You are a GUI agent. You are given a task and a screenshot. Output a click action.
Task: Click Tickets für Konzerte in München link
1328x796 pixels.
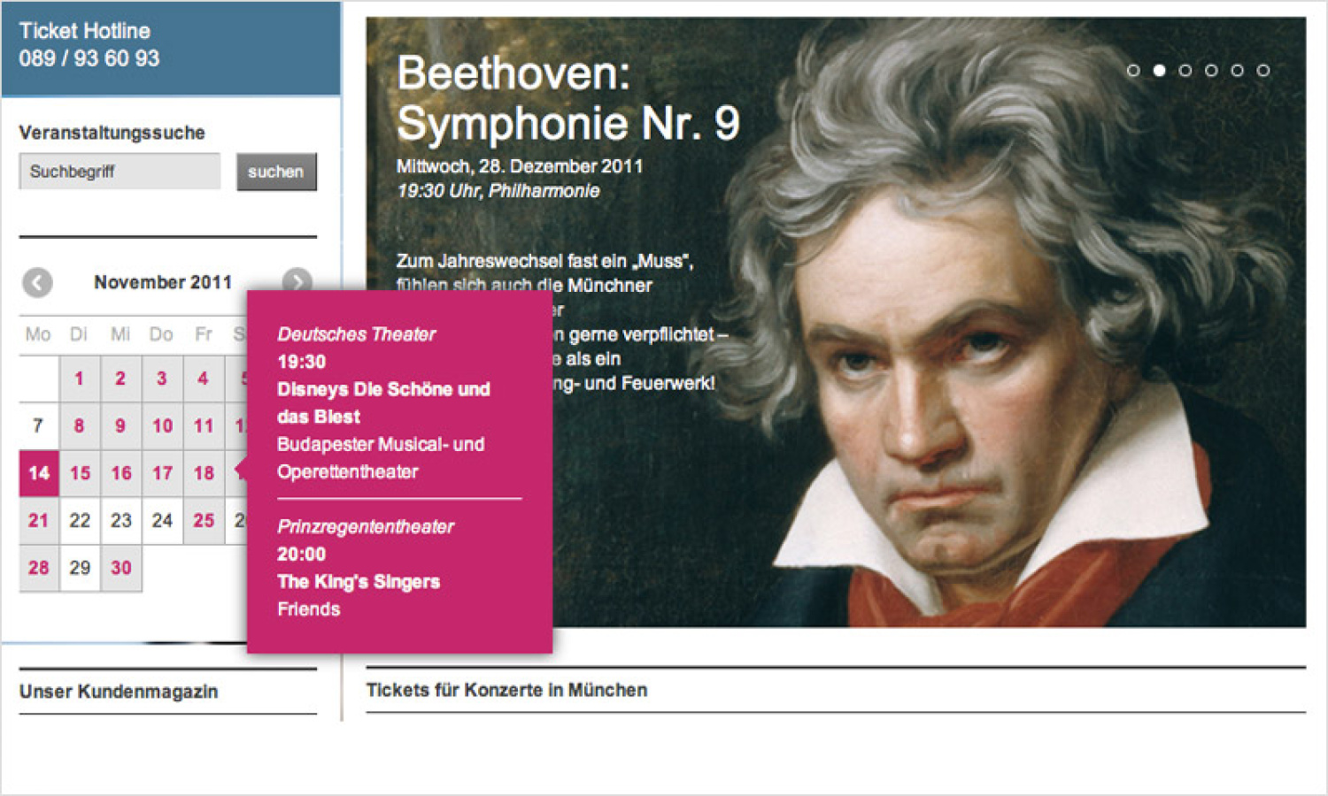[507, 689]
